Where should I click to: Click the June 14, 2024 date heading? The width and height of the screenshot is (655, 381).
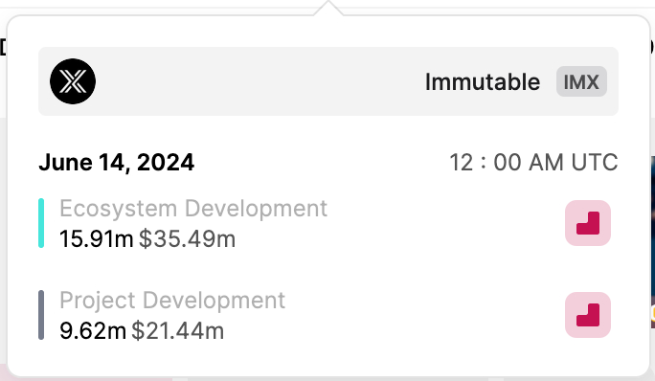pos(116,163)
